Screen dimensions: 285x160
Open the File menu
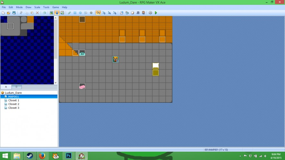click(x=4, y=7)
